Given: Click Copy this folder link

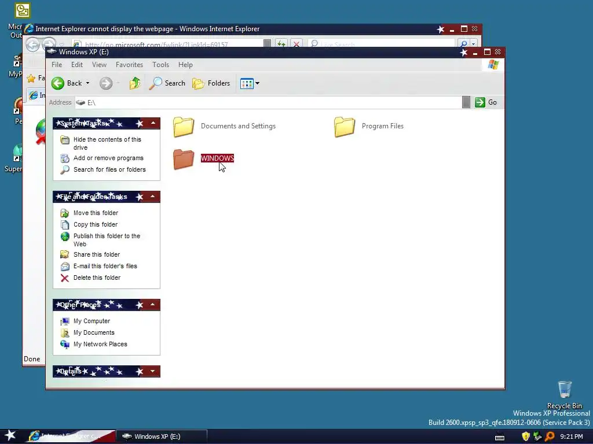Looking at the screenshot, I should pyautogui.click(x=96, y=224).
